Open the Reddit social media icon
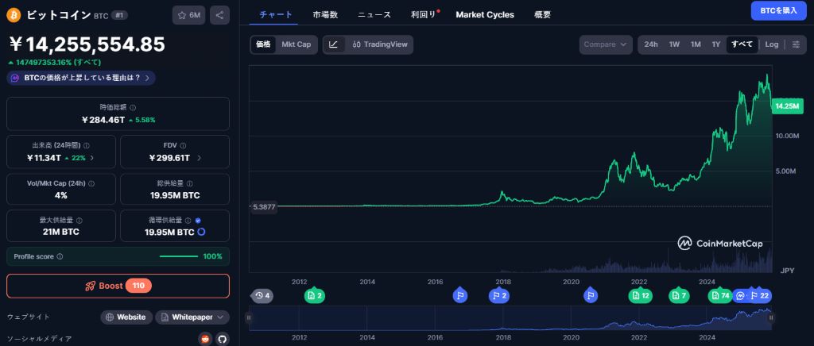 click(206, 340)
